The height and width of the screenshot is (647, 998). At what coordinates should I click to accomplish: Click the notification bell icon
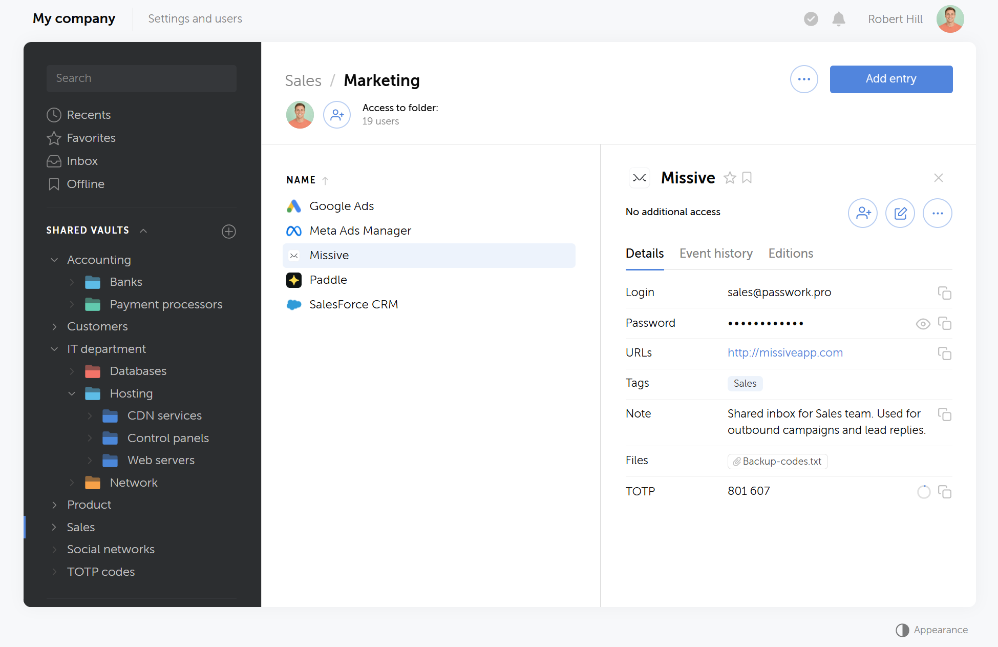839,19
